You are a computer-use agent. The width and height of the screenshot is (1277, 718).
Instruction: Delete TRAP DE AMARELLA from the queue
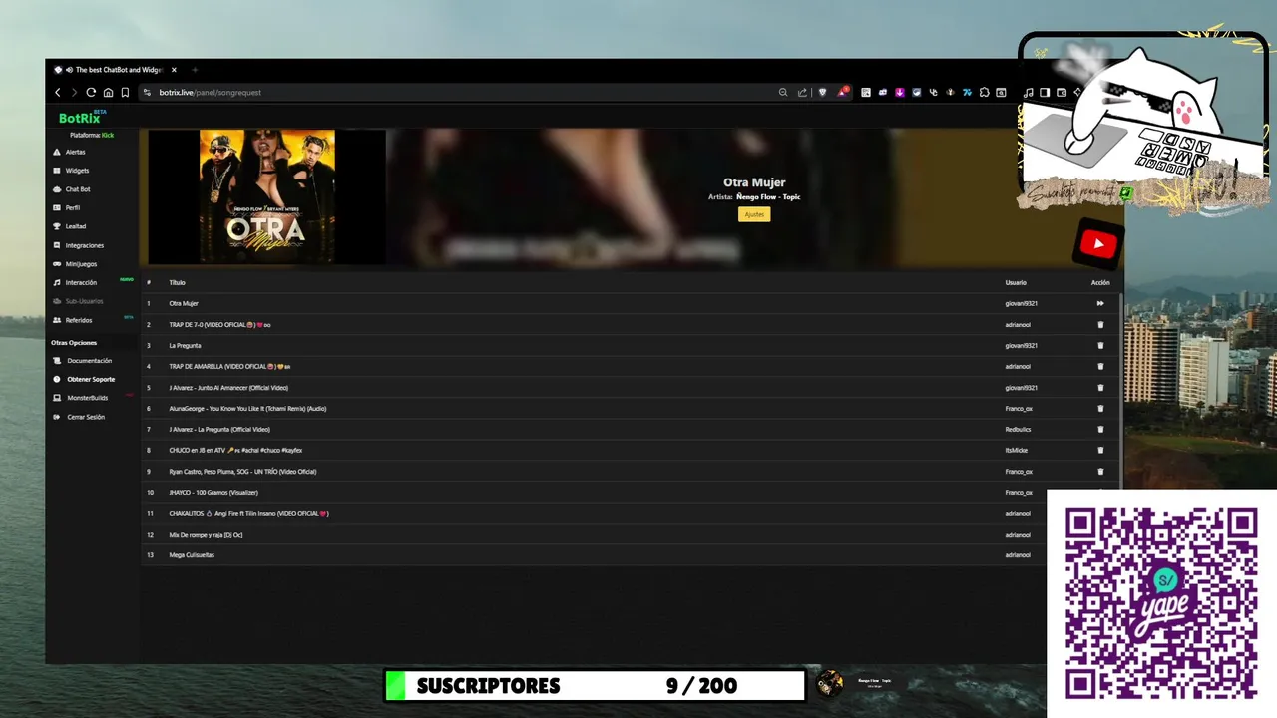1100,366
